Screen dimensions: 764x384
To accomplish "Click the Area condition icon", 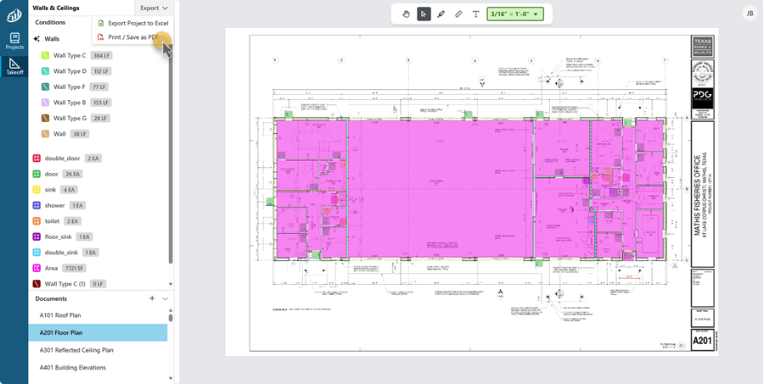I will point(37,268).
